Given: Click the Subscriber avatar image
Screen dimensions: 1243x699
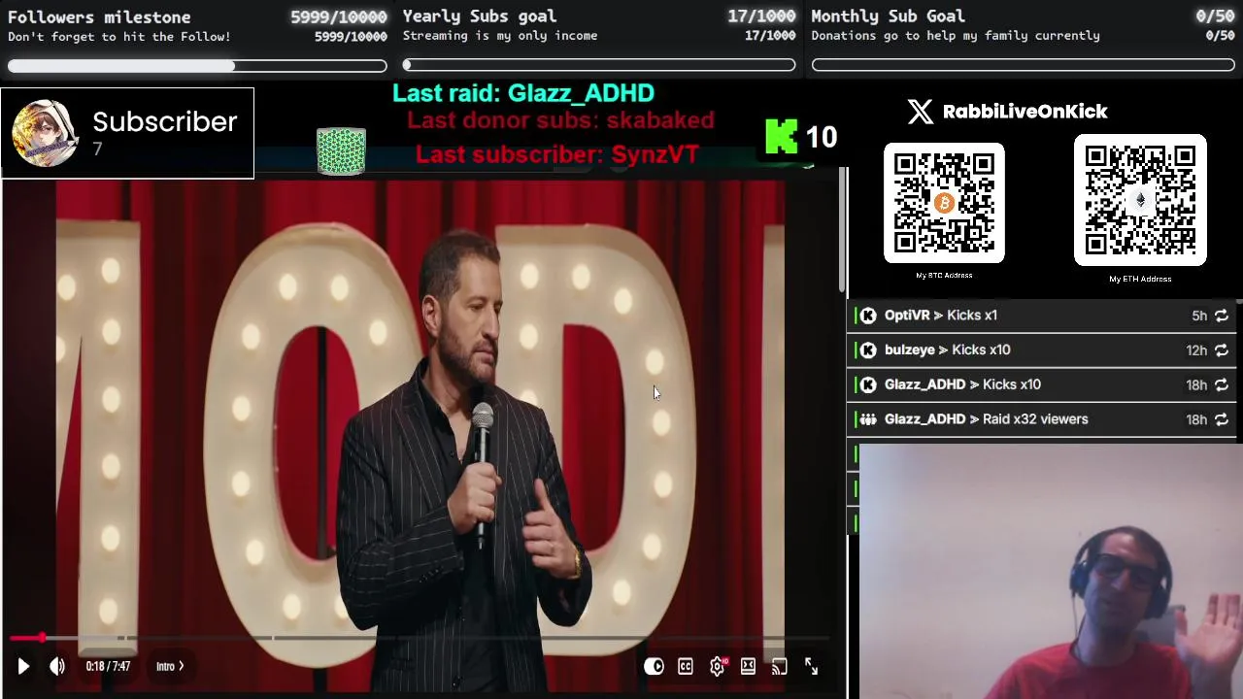Looking at the screenshot, I should pos(45,133).
